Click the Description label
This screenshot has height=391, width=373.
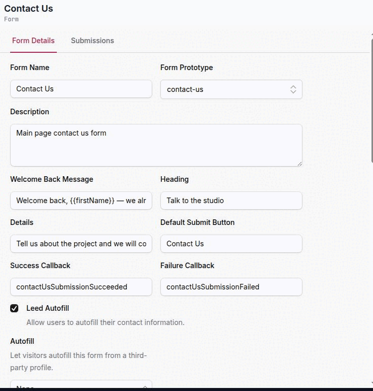click(29, 112)
